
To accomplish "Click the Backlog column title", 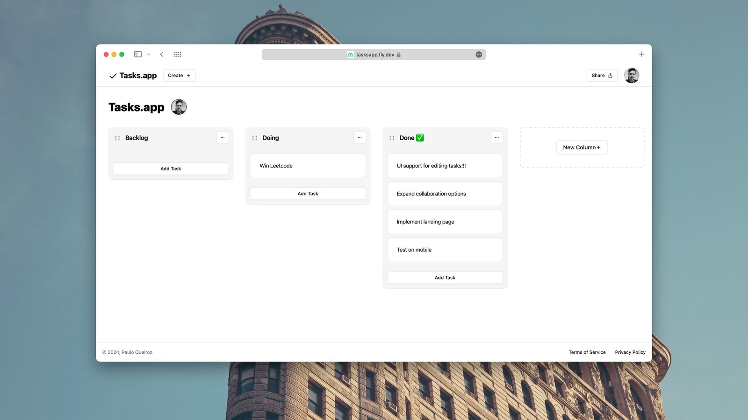I will pyautogui.click(x=137, y=138).
